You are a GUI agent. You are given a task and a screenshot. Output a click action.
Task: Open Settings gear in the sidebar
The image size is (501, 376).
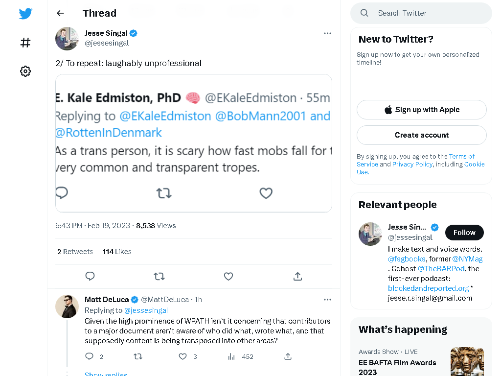[x=25, y=71]
